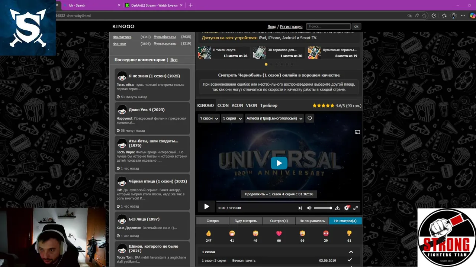
Task: Mark status as Смотрю
Action: pos(213,221)
